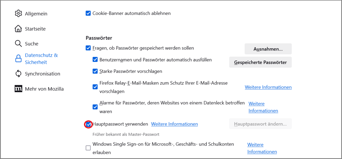Click the Synchronisation arrows icon
Screen dimensions: 342x159
(x=18, y=74)
